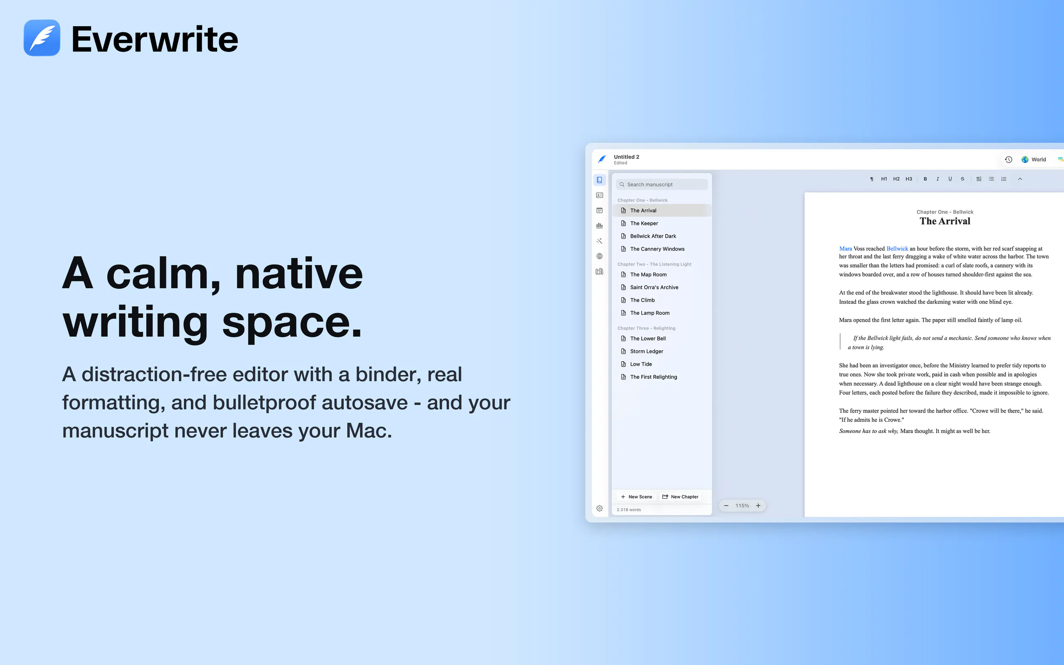Open the Statistics bar chart icon

(x=599, y=226)
